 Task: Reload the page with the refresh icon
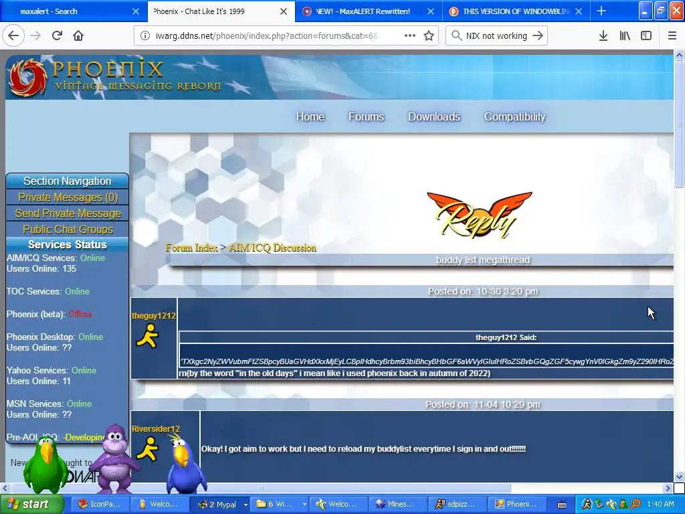pyautogui.click(x=57, y=35)
